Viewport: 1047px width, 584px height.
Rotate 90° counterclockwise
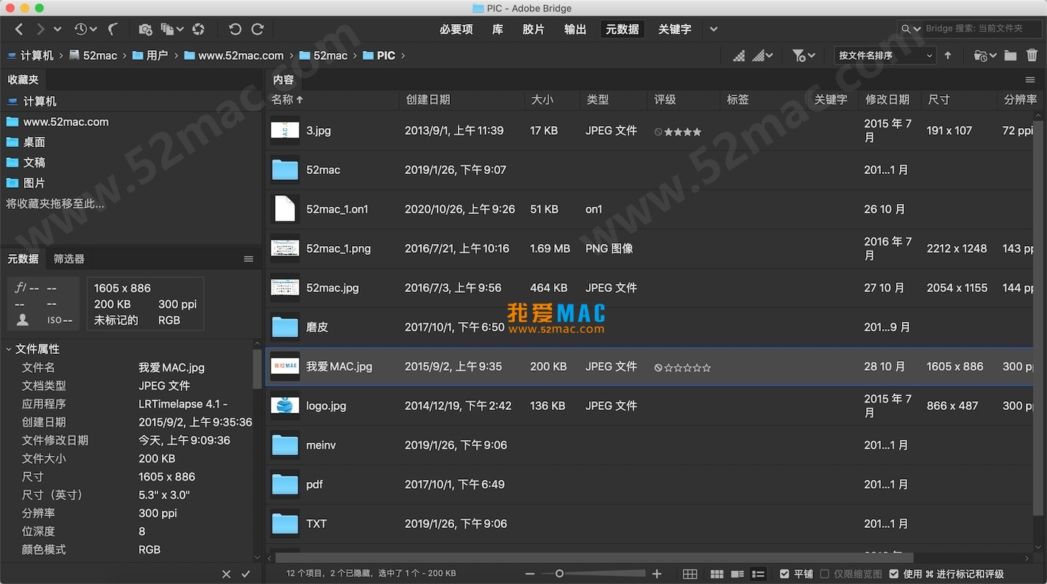click(235, 29)
